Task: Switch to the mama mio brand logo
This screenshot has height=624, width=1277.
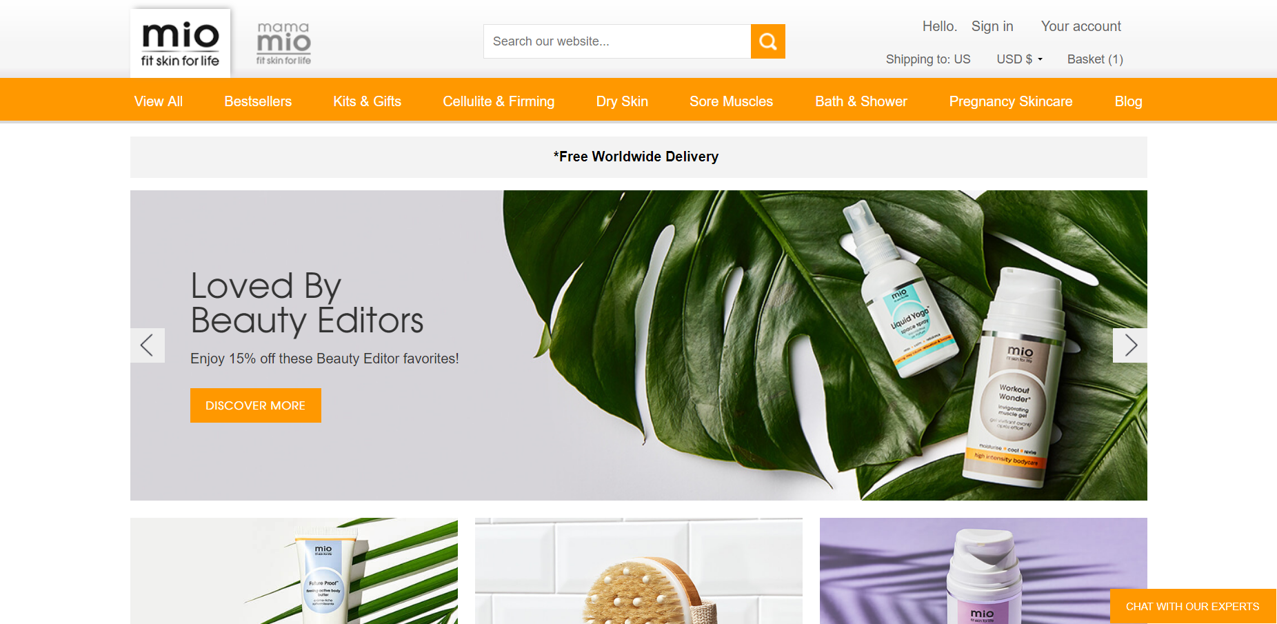Action: (283, 43)
